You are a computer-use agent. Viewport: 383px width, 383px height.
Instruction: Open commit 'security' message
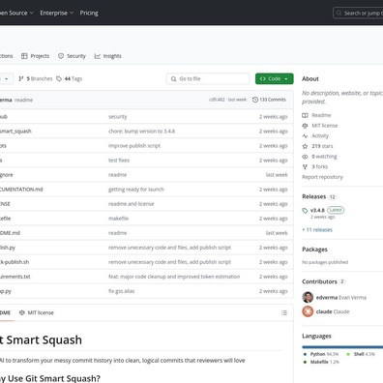118,117
